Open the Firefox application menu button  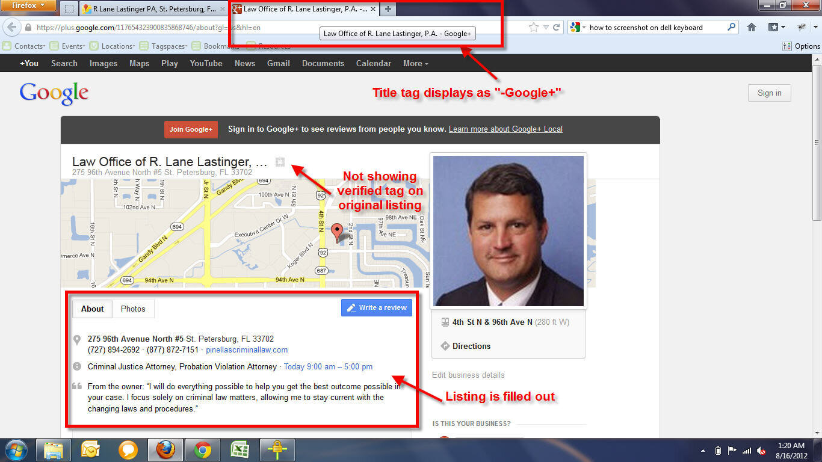point(29,5)
